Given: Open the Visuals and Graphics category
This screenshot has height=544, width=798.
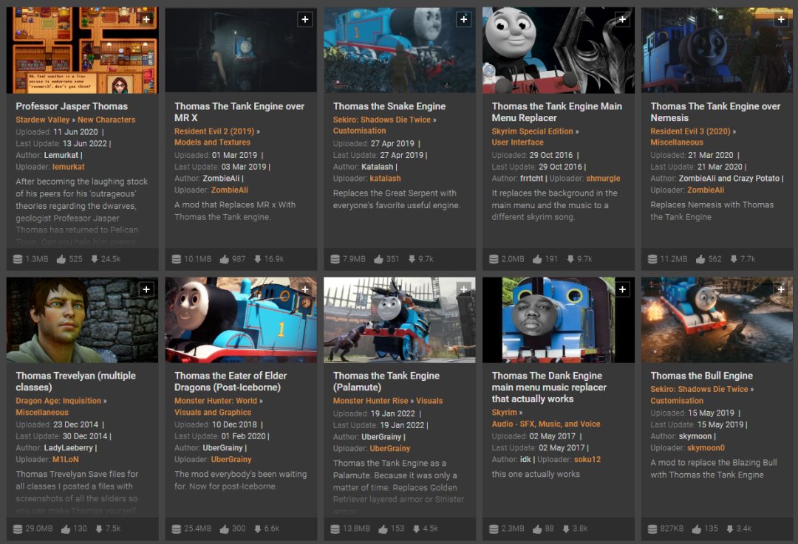Looking at the screenshot, I should click(213, 413).
